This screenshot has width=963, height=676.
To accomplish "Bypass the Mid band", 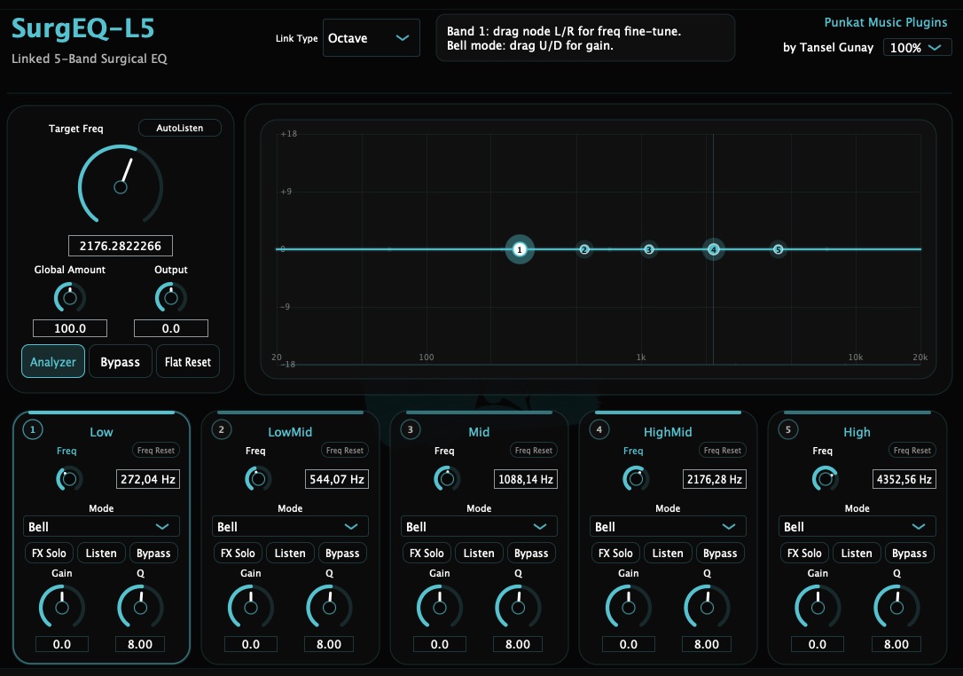I will coord(531,553).
